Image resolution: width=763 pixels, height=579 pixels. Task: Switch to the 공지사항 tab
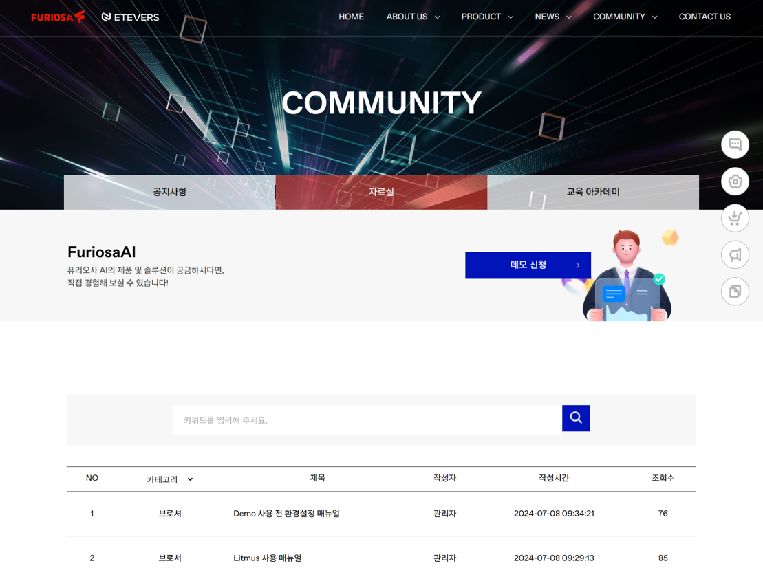tap(170, 192)
